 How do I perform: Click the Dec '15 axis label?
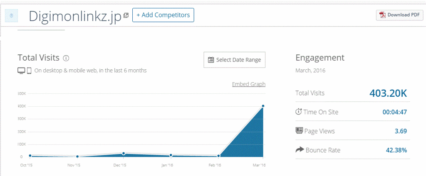tap(120, 165)
